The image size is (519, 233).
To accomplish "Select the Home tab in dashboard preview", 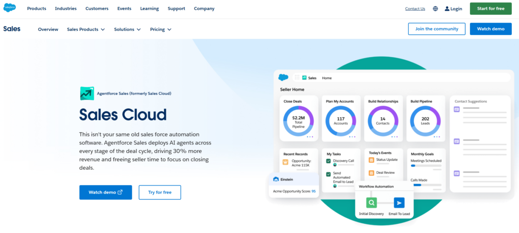I will pyautogui.click(x=327, y=78).
